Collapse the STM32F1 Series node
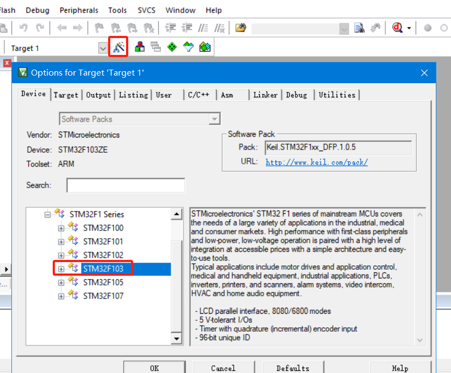Viewport: 451px width, 373px height. click(x=47, y=215)
